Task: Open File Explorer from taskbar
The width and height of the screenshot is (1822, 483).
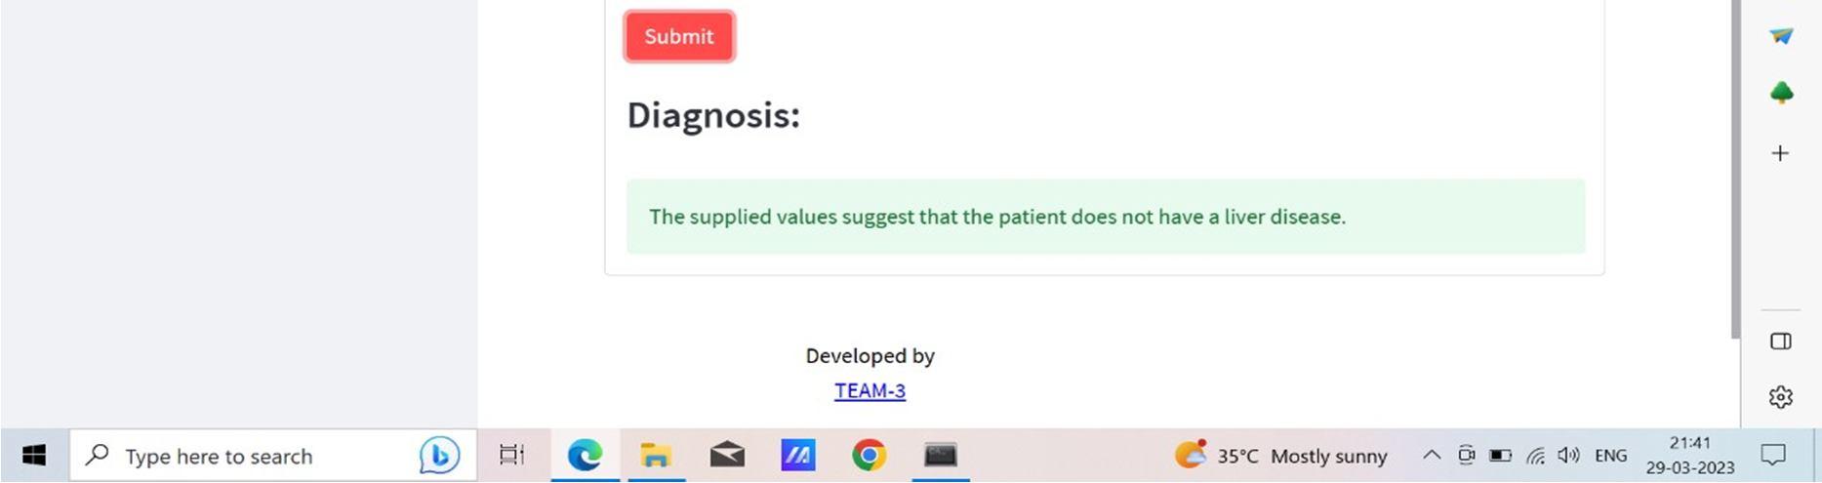Action: tap(655, 456)
